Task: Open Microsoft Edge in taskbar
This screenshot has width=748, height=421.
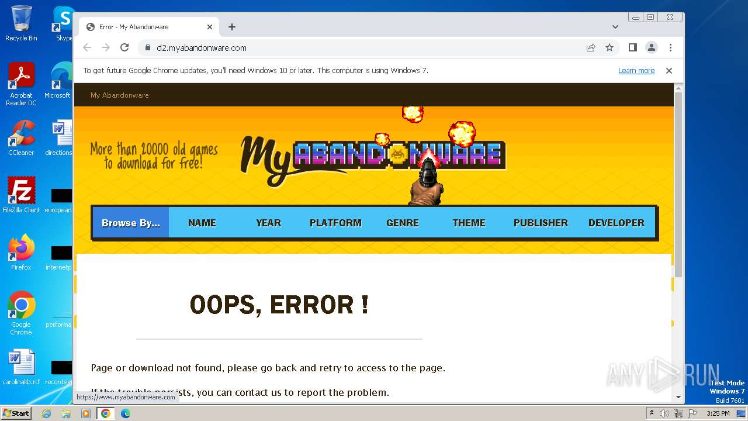Action: coord(125,413)
